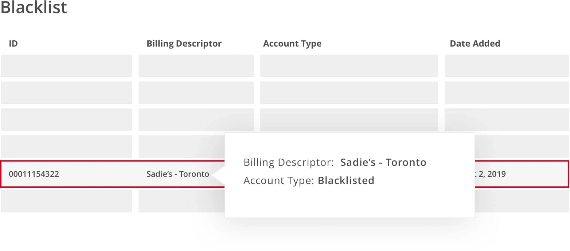Click "Billing Descriptor:" label in the popup

coord(289,162)
